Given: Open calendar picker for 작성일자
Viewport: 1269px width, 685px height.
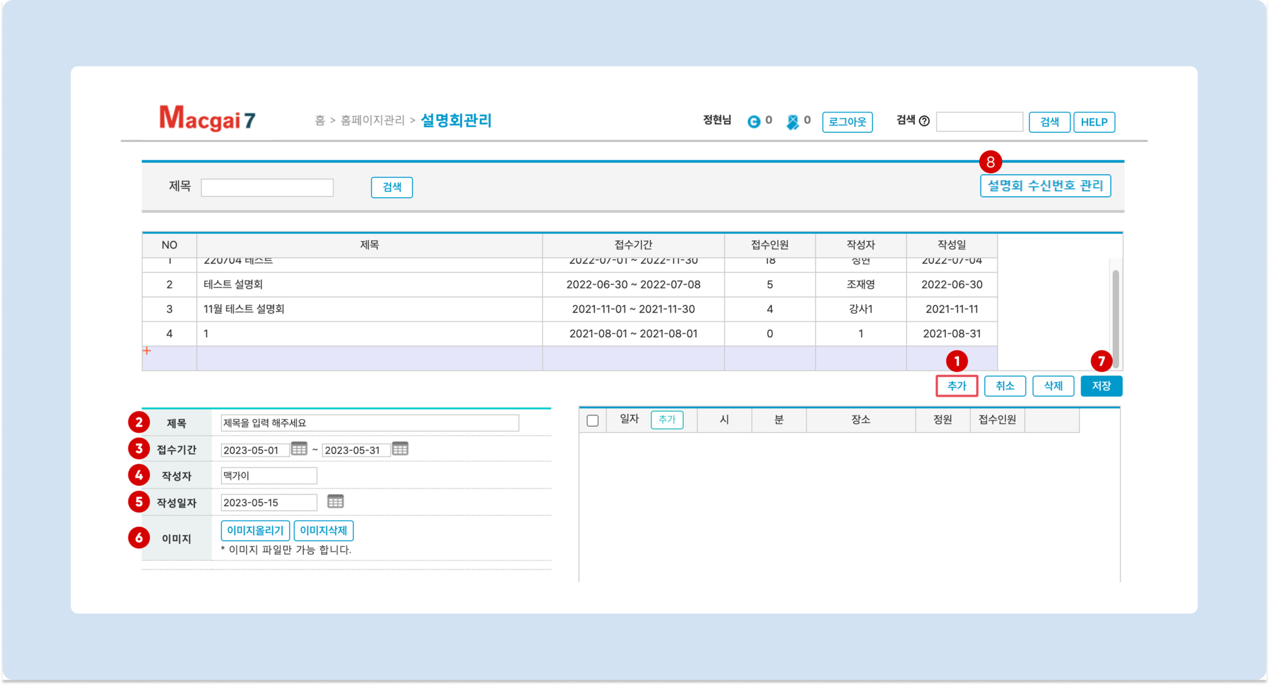Looking at the screenshot, I should click(335, 502).
